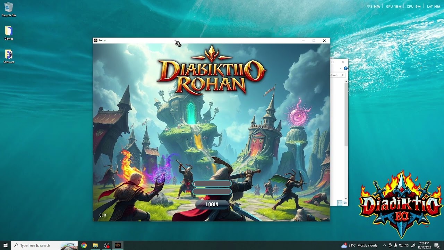Image resolution: width=444 pixels, height=250 pixels.
Task: Click the CPU 9% overlay readout
Action: tap(413, 7)
